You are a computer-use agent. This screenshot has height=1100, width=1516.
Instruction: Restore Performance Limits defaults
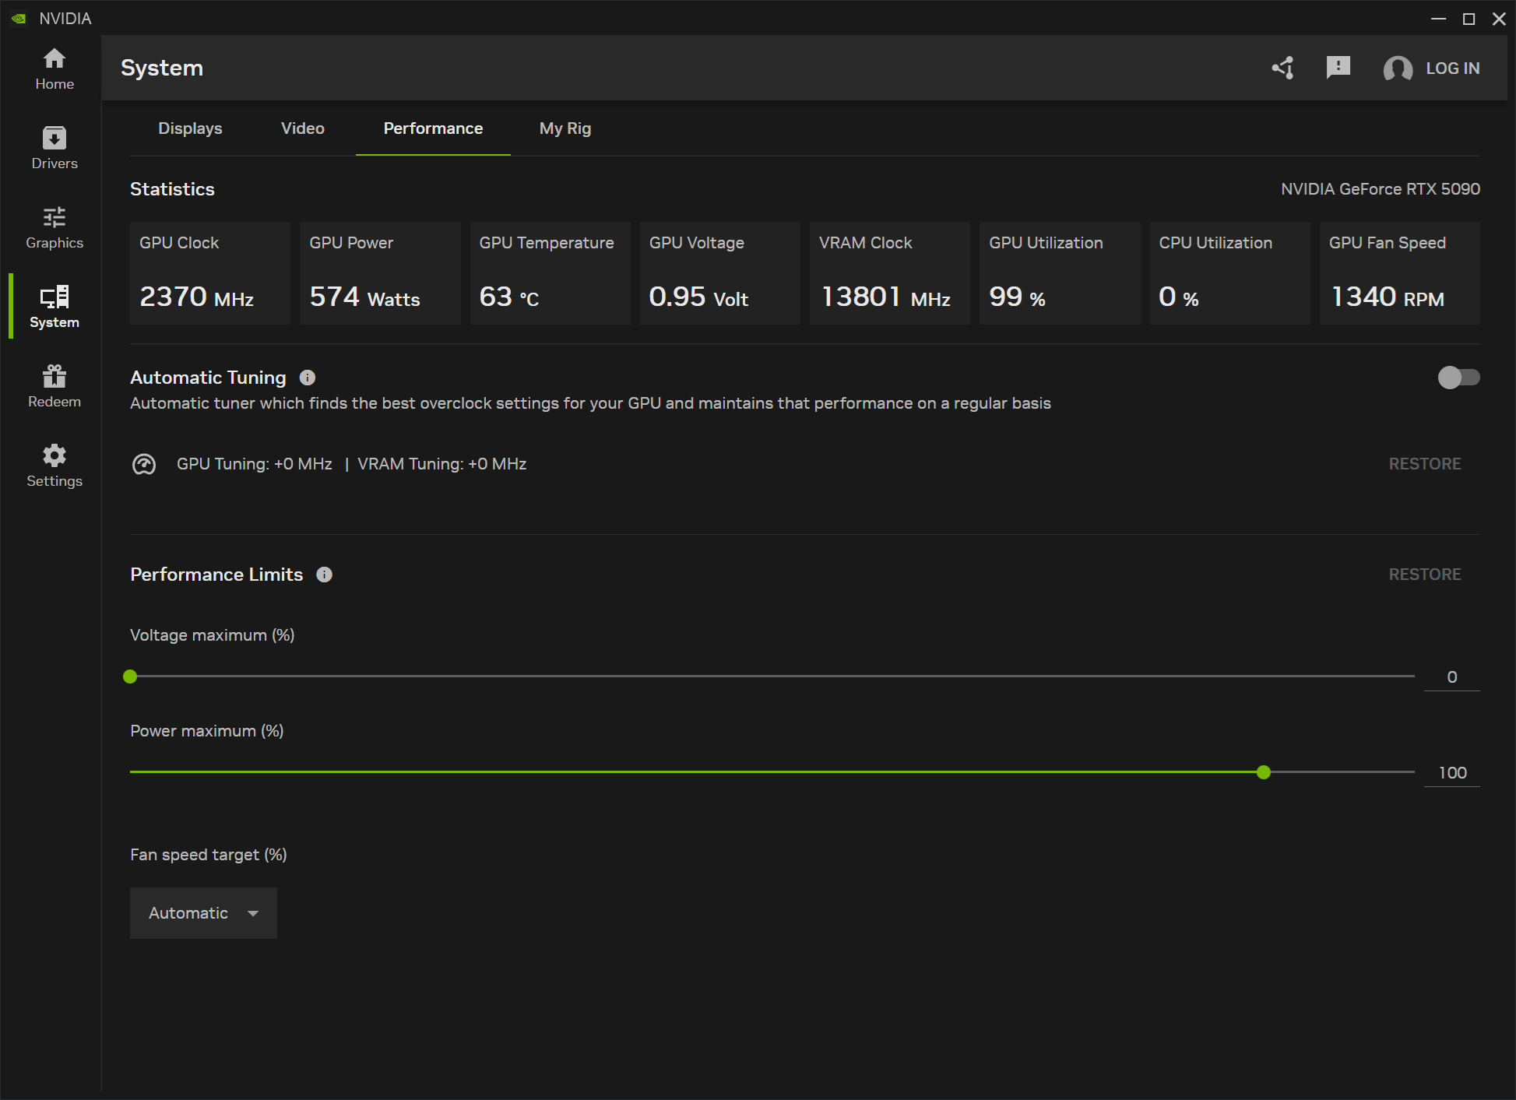click(1425, 575)
